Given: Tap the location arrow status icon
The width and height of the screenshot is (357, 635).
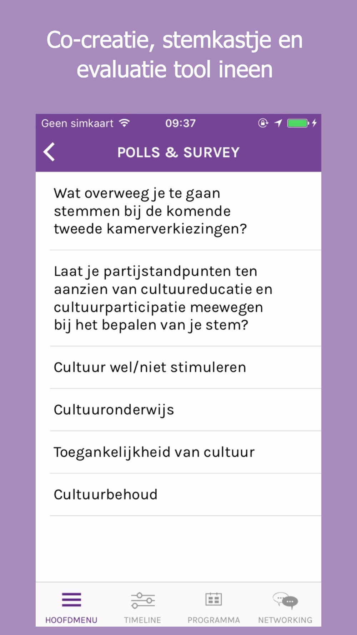Looking at the screenshot, I should click(x=278, y=123).
